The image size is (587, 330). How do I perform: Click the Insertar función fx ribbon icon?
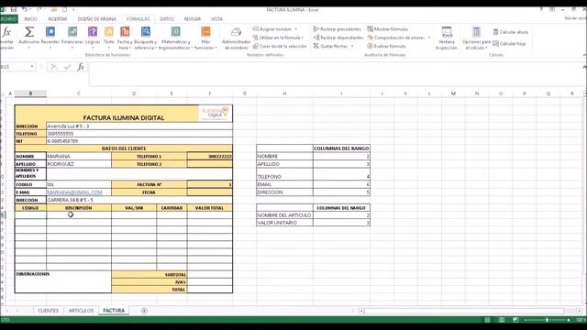pos(6,32)
